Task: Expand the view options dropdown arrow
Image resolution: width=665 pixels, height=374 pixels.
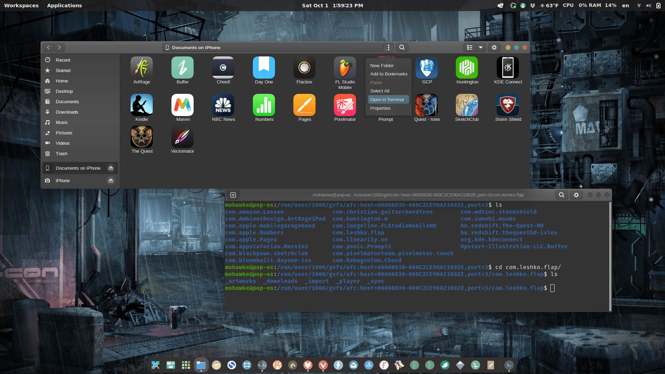Action: [481, 47]
